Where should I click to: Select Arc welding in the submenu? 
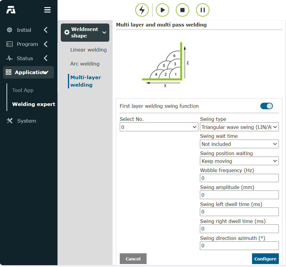tap(85, 64)
